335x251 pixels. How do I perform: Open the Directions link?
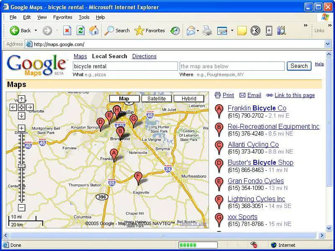click(144, 56)
